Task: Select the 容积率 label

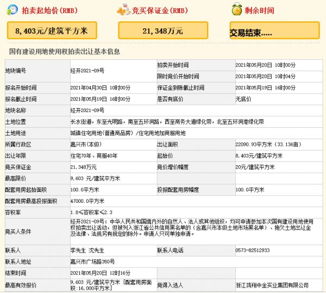Action: [13, 213]
